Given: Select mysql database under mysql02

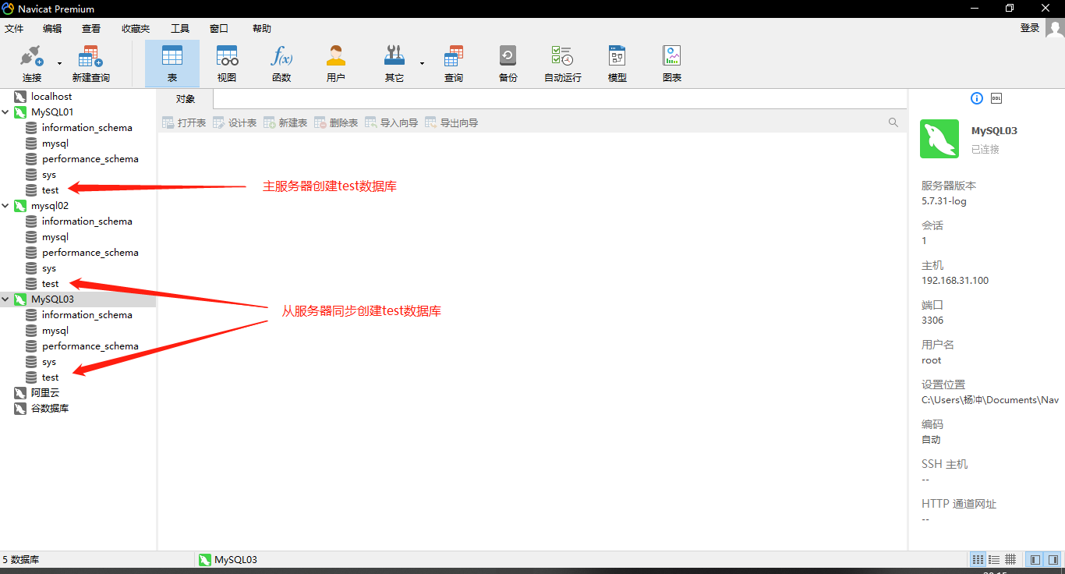Looking at the screenshot, I should click(55, 237).
